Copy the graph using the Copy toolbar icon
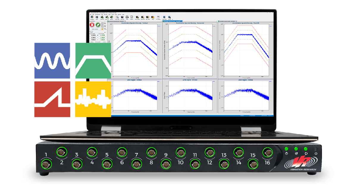This screenshot has height=186, width=357. click(x=152, y=17)
